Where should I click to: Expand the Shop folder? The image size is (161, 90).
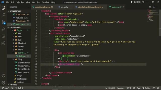tap(13, 59)
